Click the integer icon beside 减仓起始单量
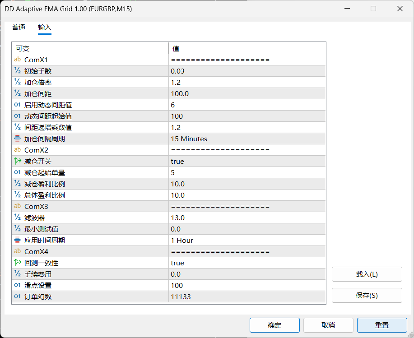 coord(18,172)
